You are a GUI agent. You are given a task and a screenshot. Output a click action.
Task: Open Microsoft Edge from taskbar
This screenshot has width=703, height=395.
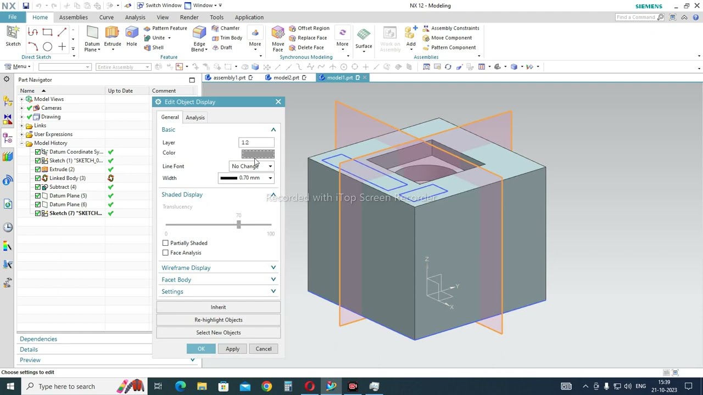[180, 386]
